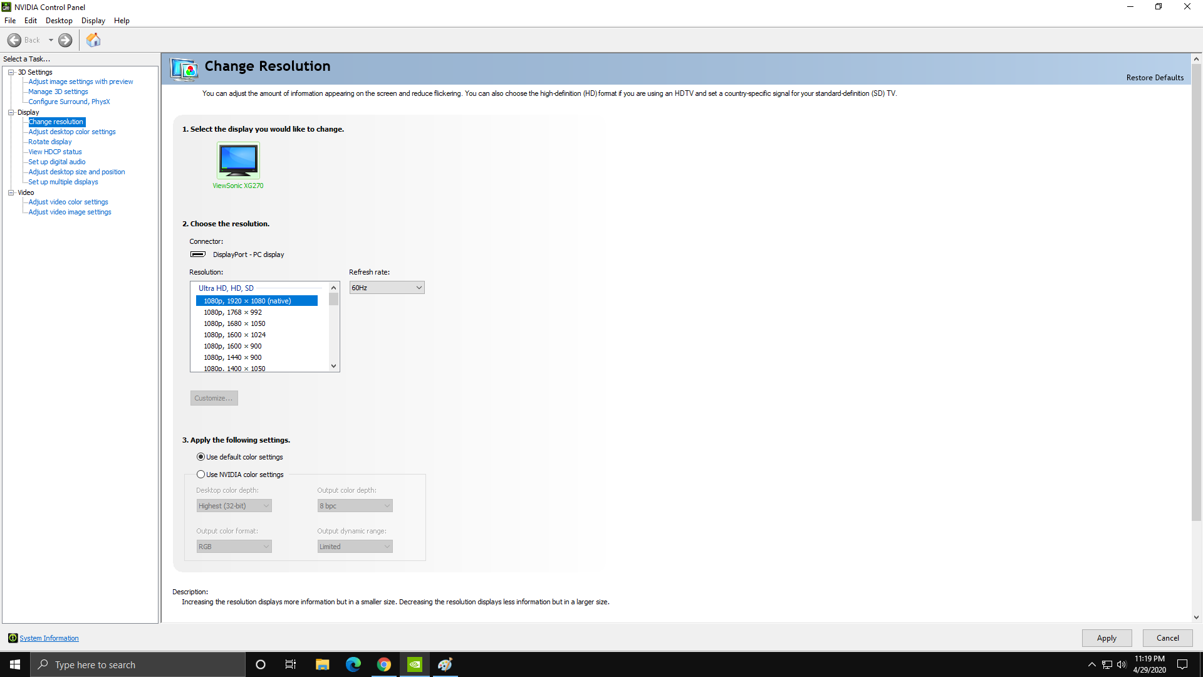Open NVIDIA Control Panel from the taskbar
This screenshot has height=677, width=1203.
click(414, 664)
